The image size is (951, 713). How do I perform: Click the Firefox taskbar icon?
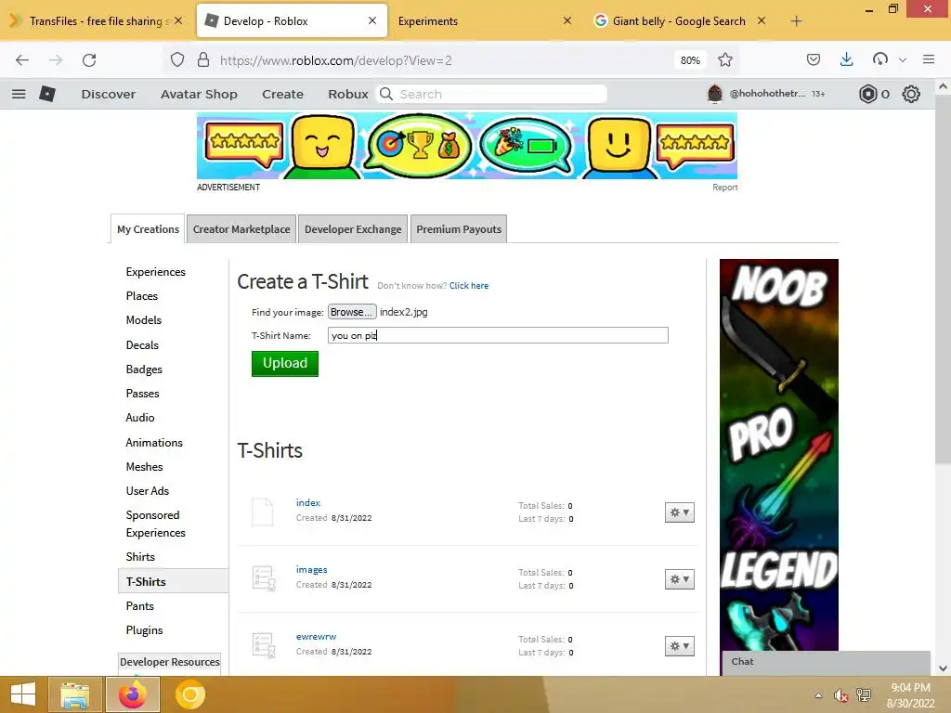pos(132,694)
